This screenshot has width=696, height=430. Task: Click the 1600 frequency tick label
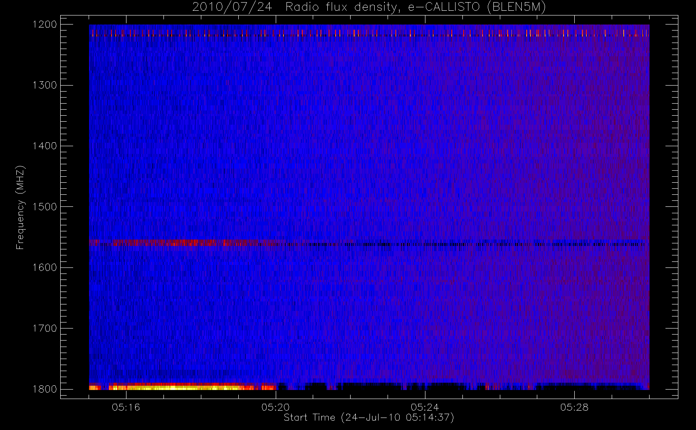tap(45, 267)
